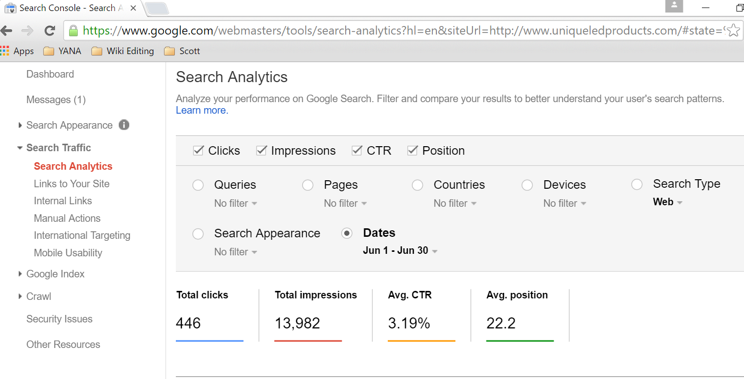Bookmark the page with the star icon
The image size is (744, 379).
pyautogui.click(x=733, y=31)
